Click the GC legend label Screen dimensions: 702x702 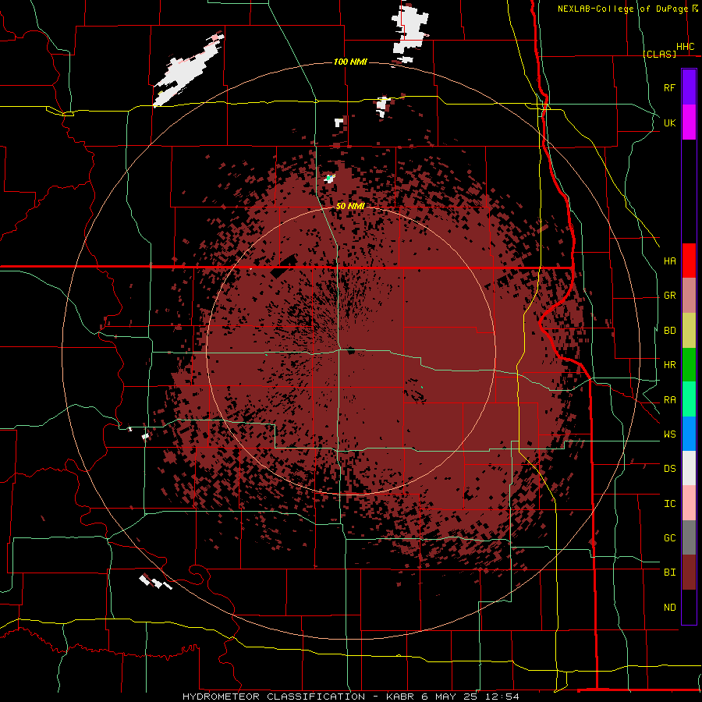[669, 537]
